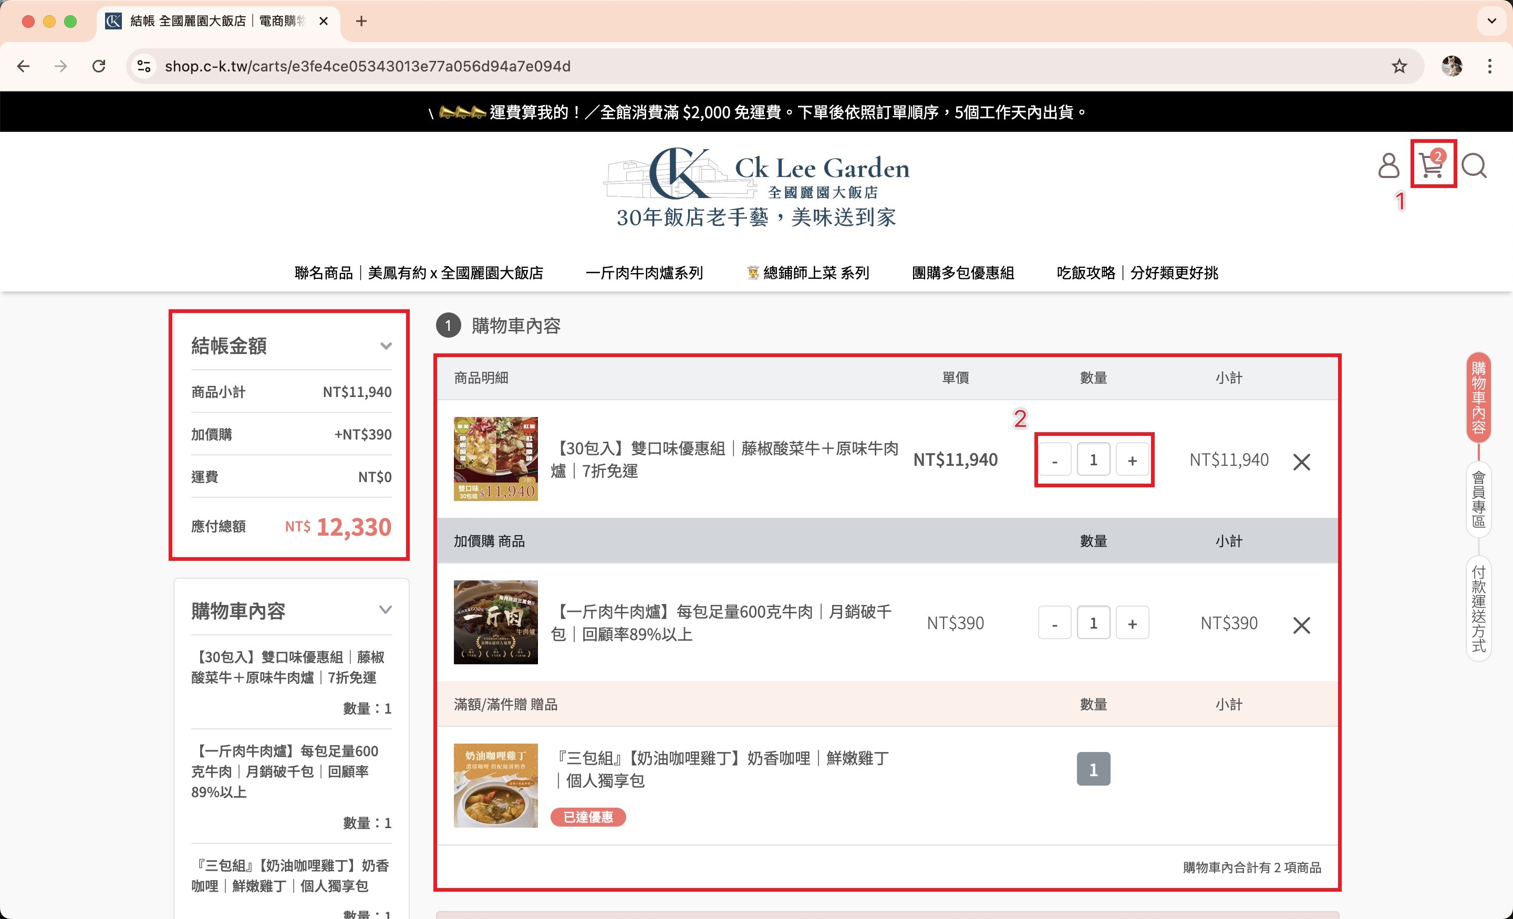Click the address bar URL
Image resolution: width=1513 pixels, height=919 pixels.
(368, 66)
